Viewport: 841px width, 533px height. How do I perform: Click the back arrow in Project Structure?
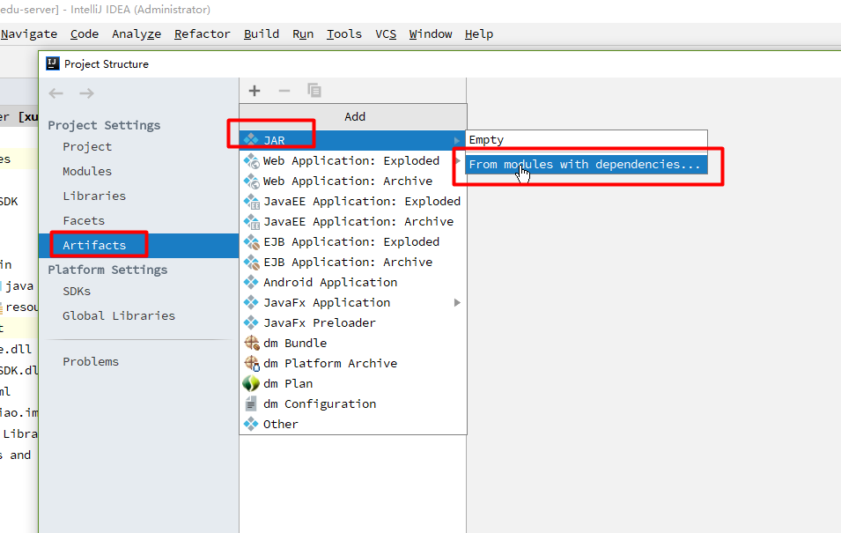tap(55, 93)
